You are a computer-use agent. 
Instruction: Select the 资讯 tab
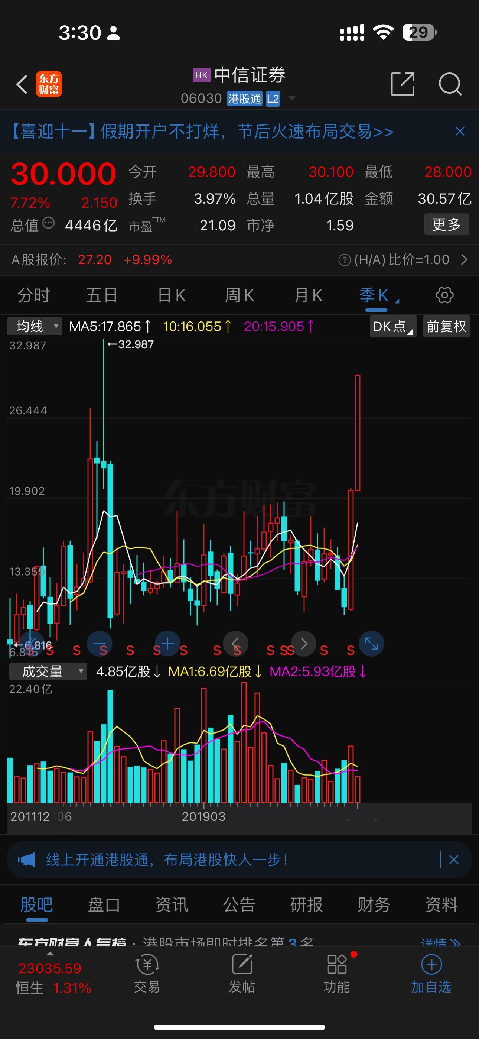[x=172, y=905]
